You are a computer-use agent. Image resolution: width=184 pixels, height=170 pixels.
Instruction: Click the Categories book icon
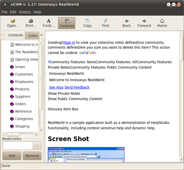(12, 119)
